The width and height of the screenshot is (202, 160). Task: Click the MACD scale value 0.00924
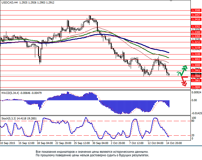pos(196,92)
